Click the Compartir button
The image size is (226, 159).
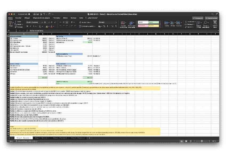point(198,18)
